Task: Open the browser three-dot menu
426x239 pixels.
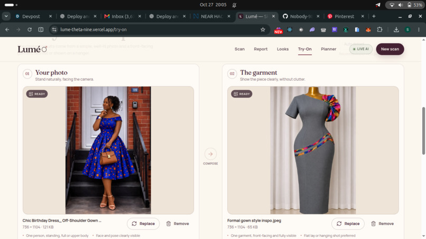Action: 419,30
